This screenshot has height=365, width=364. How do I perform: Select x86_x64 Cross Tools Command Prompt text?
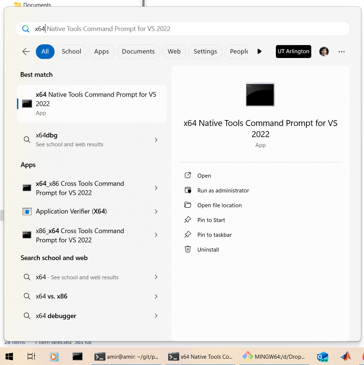click(x=80, y=235)
